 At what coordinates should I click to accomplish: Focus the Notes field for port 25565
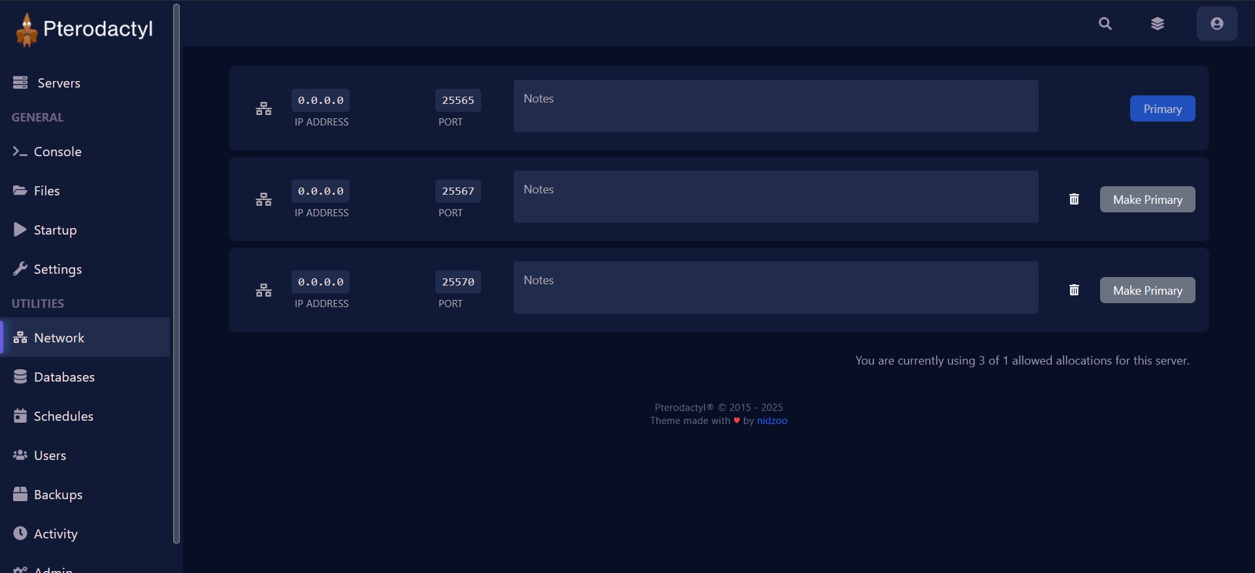775,106
